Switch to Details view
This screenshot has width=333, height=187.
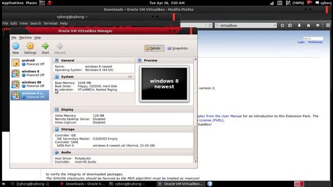pos(154,48)
